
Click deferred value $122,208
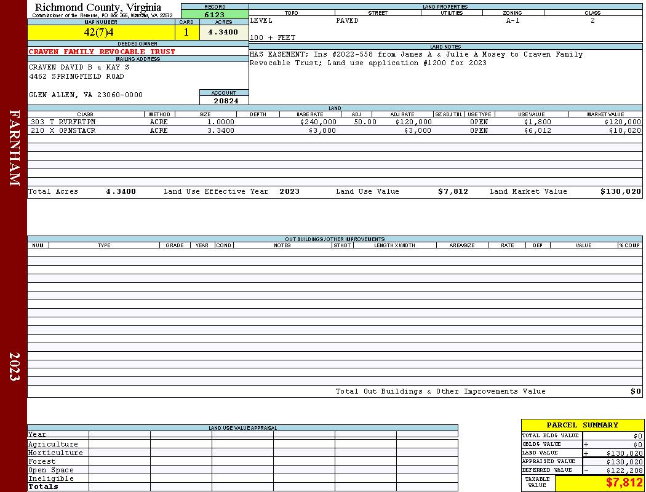click(x=624, y=470)
